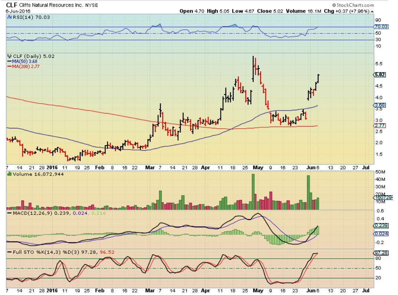Viewport: 398px width, 295px height.
Task: Click the 2.77 moving average tag on right axis
Action: tap(380, 125)
